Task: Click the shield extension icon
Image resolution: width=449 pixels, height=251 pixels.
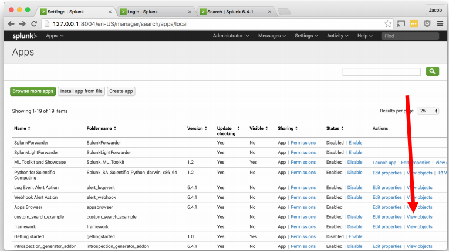Action: point(427,24)
